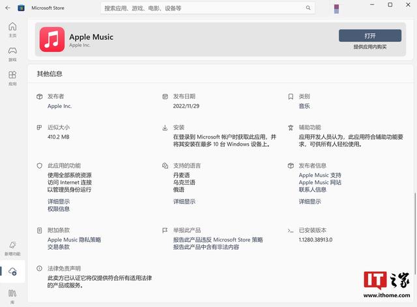Go back with the back arrow

(7, 8)
